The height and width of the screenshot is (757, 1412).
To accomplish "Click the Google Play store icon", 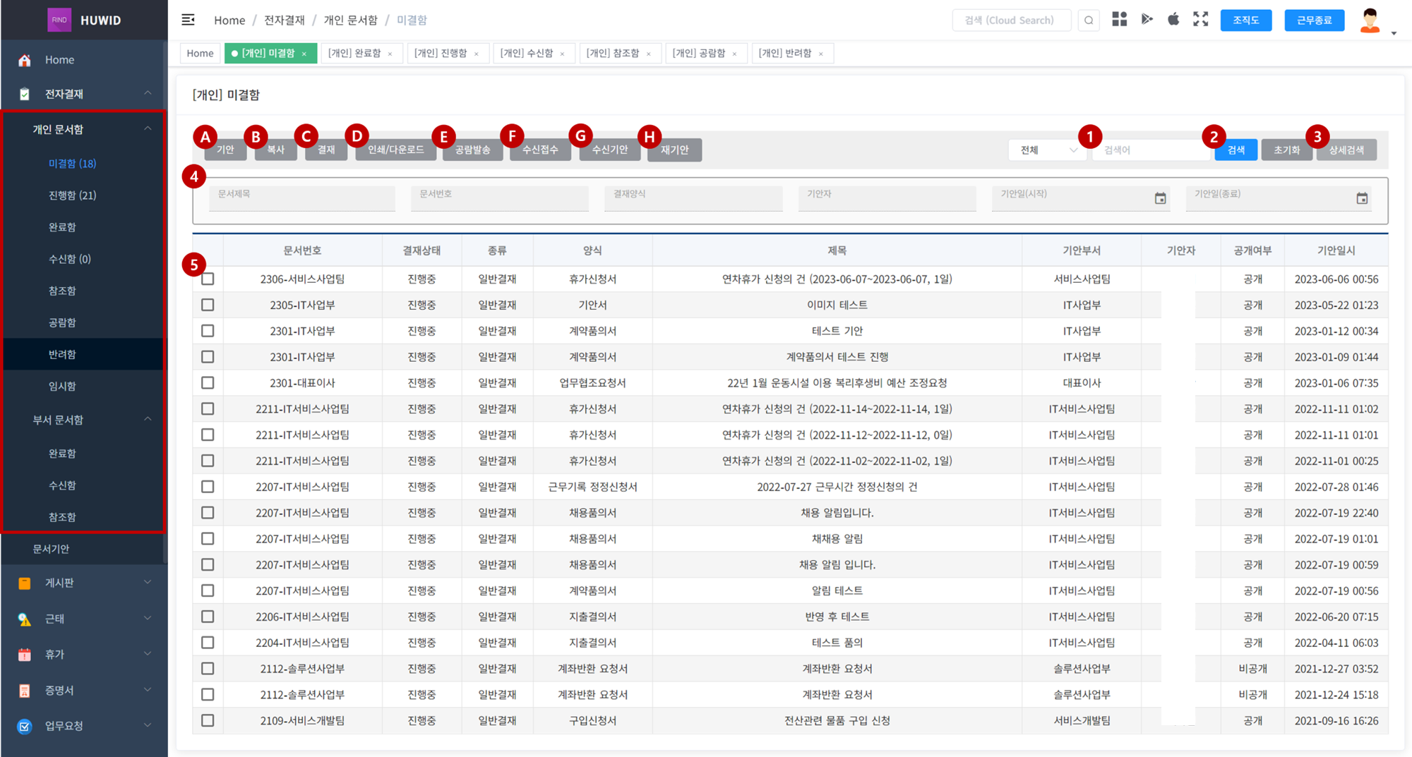I will (1147, 20).
